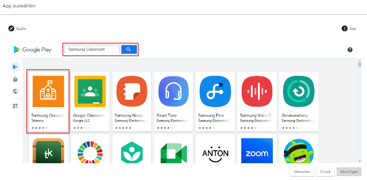Click the Samsung Flow title text
Screen dimensions: 367x180
(x=211, y=116)
